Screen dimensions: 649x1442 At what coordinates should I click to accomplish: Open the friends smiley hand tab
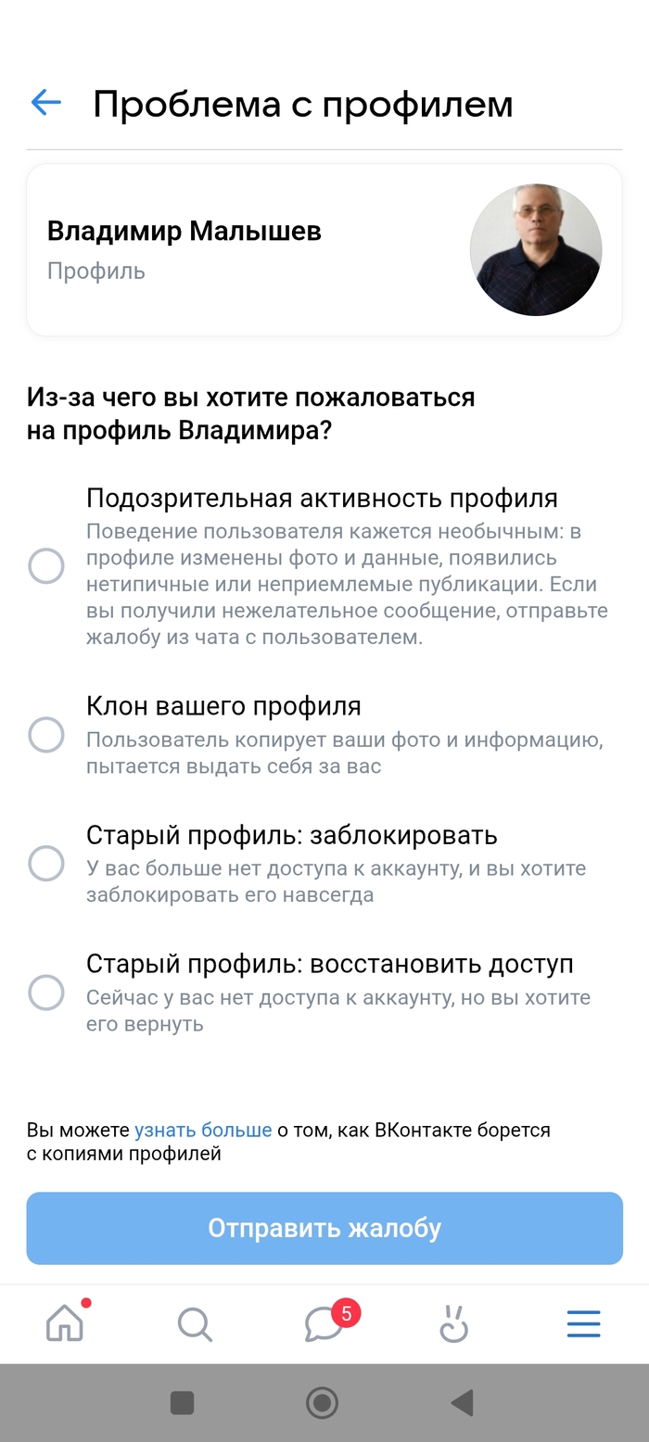(453, 1324)
